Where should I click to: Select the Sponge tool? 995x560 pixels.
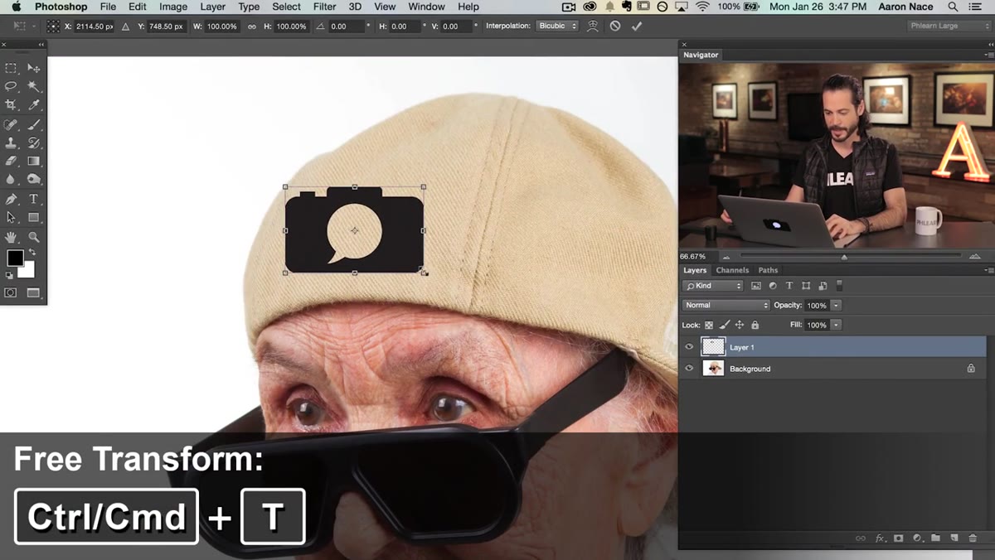coord(33,179)
